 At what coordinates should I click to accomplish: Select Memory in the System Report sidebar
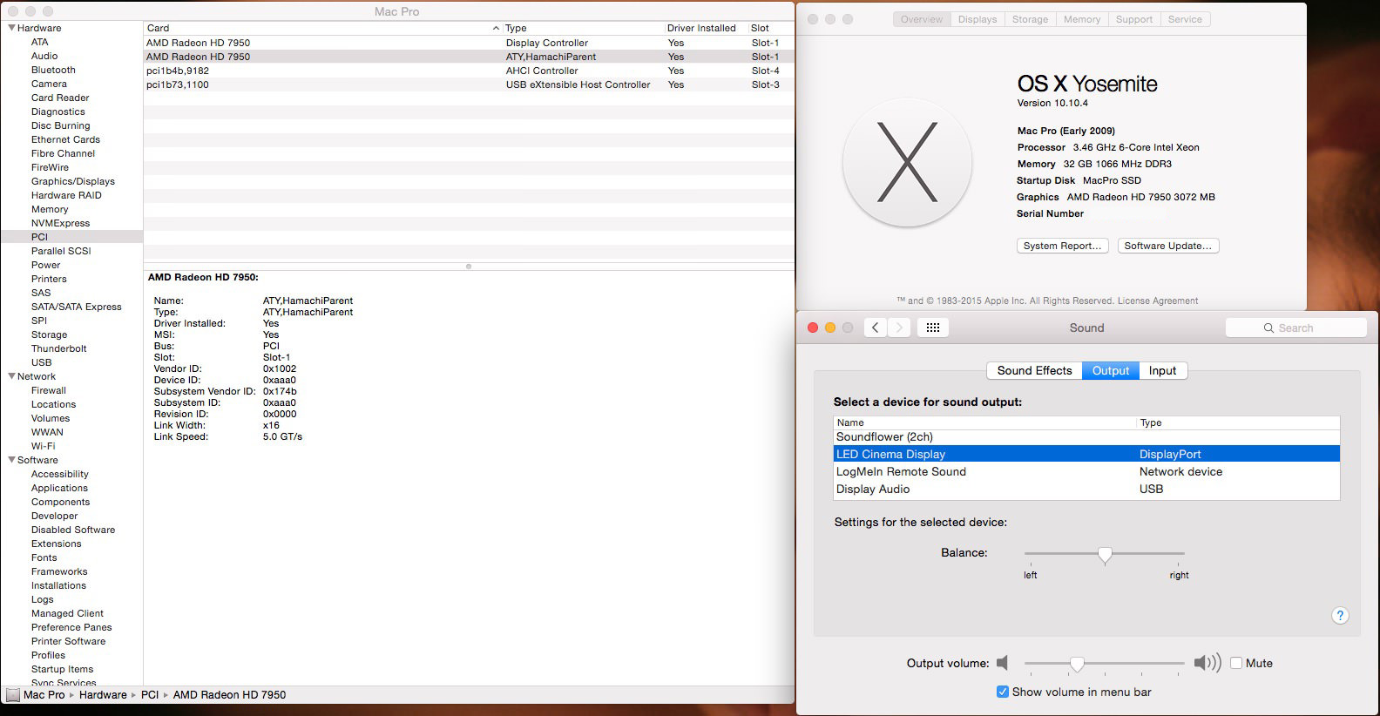(50, 209)
